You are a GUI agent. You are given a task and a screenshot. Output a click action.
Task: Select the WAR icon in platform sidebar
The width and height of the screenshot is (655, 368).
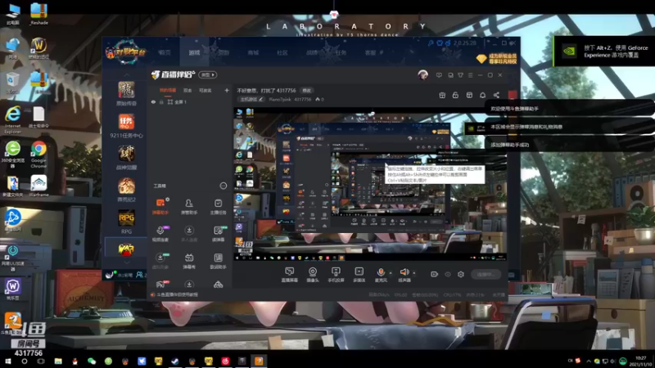(126, 249)
